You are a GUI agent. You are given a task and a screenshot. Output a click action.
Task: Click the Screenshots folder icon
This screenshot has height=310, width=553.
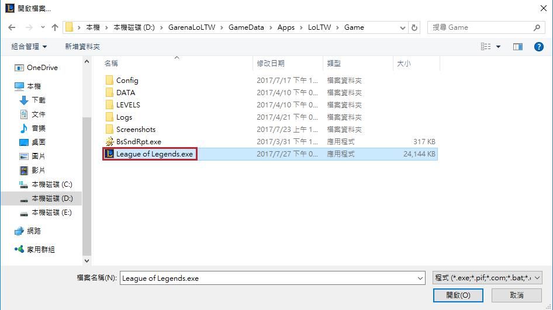point(109,129)
